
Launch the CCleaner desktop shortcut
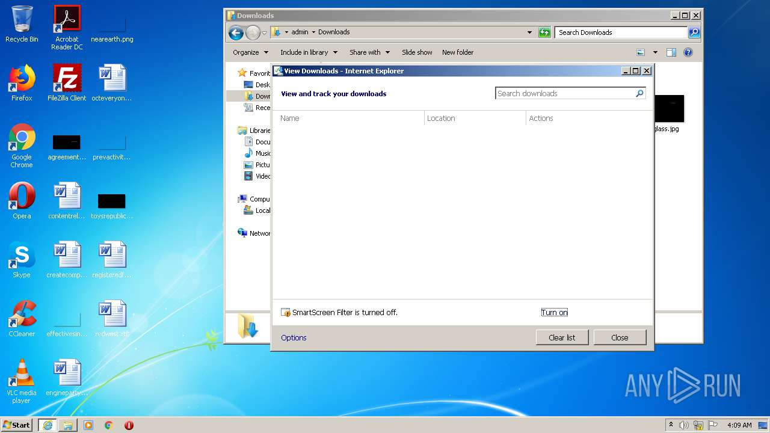point(22,319)
